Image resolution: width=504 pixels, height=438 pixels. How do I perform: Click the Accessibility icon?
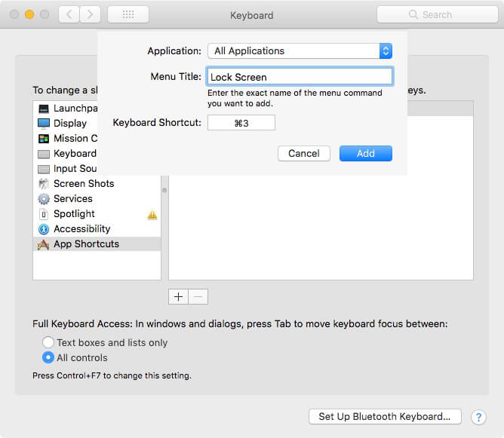44,229
